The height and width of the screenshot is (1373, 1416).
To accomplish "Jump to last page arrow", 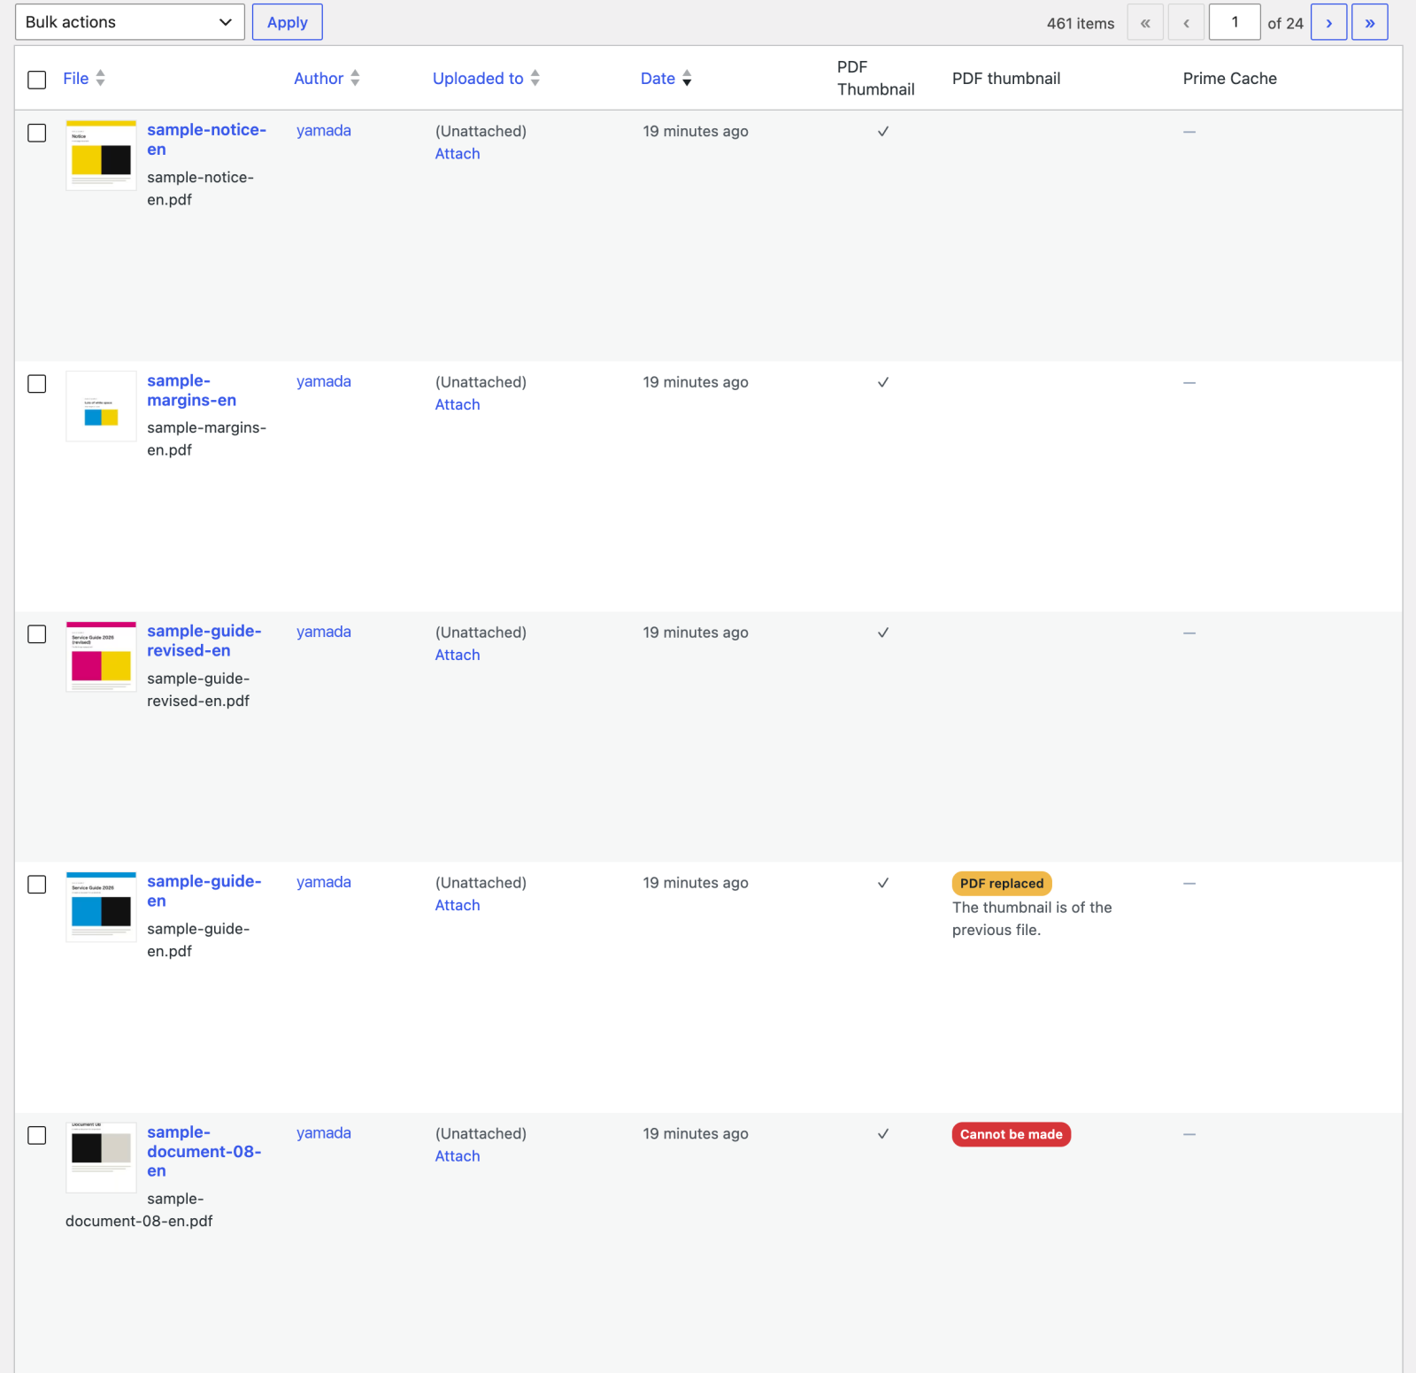I will (x=1370, y=22).
